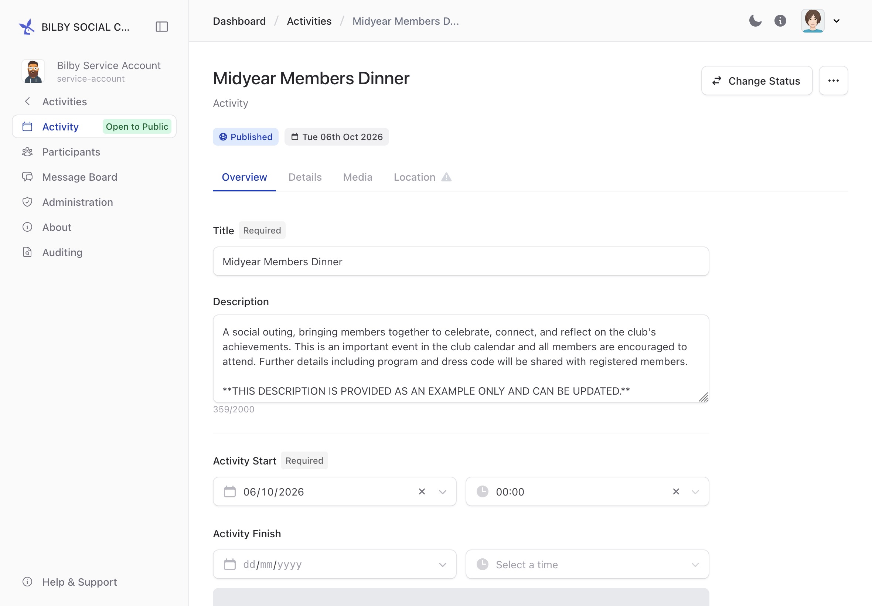
Task: Click clock icon in start time field
Action: click(x=482, y=491)
